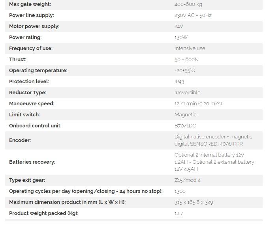Viewport: 265px width, 226px height.
Task: Select the B70/1DC control unit value
Action: click(x=185, y=126)
